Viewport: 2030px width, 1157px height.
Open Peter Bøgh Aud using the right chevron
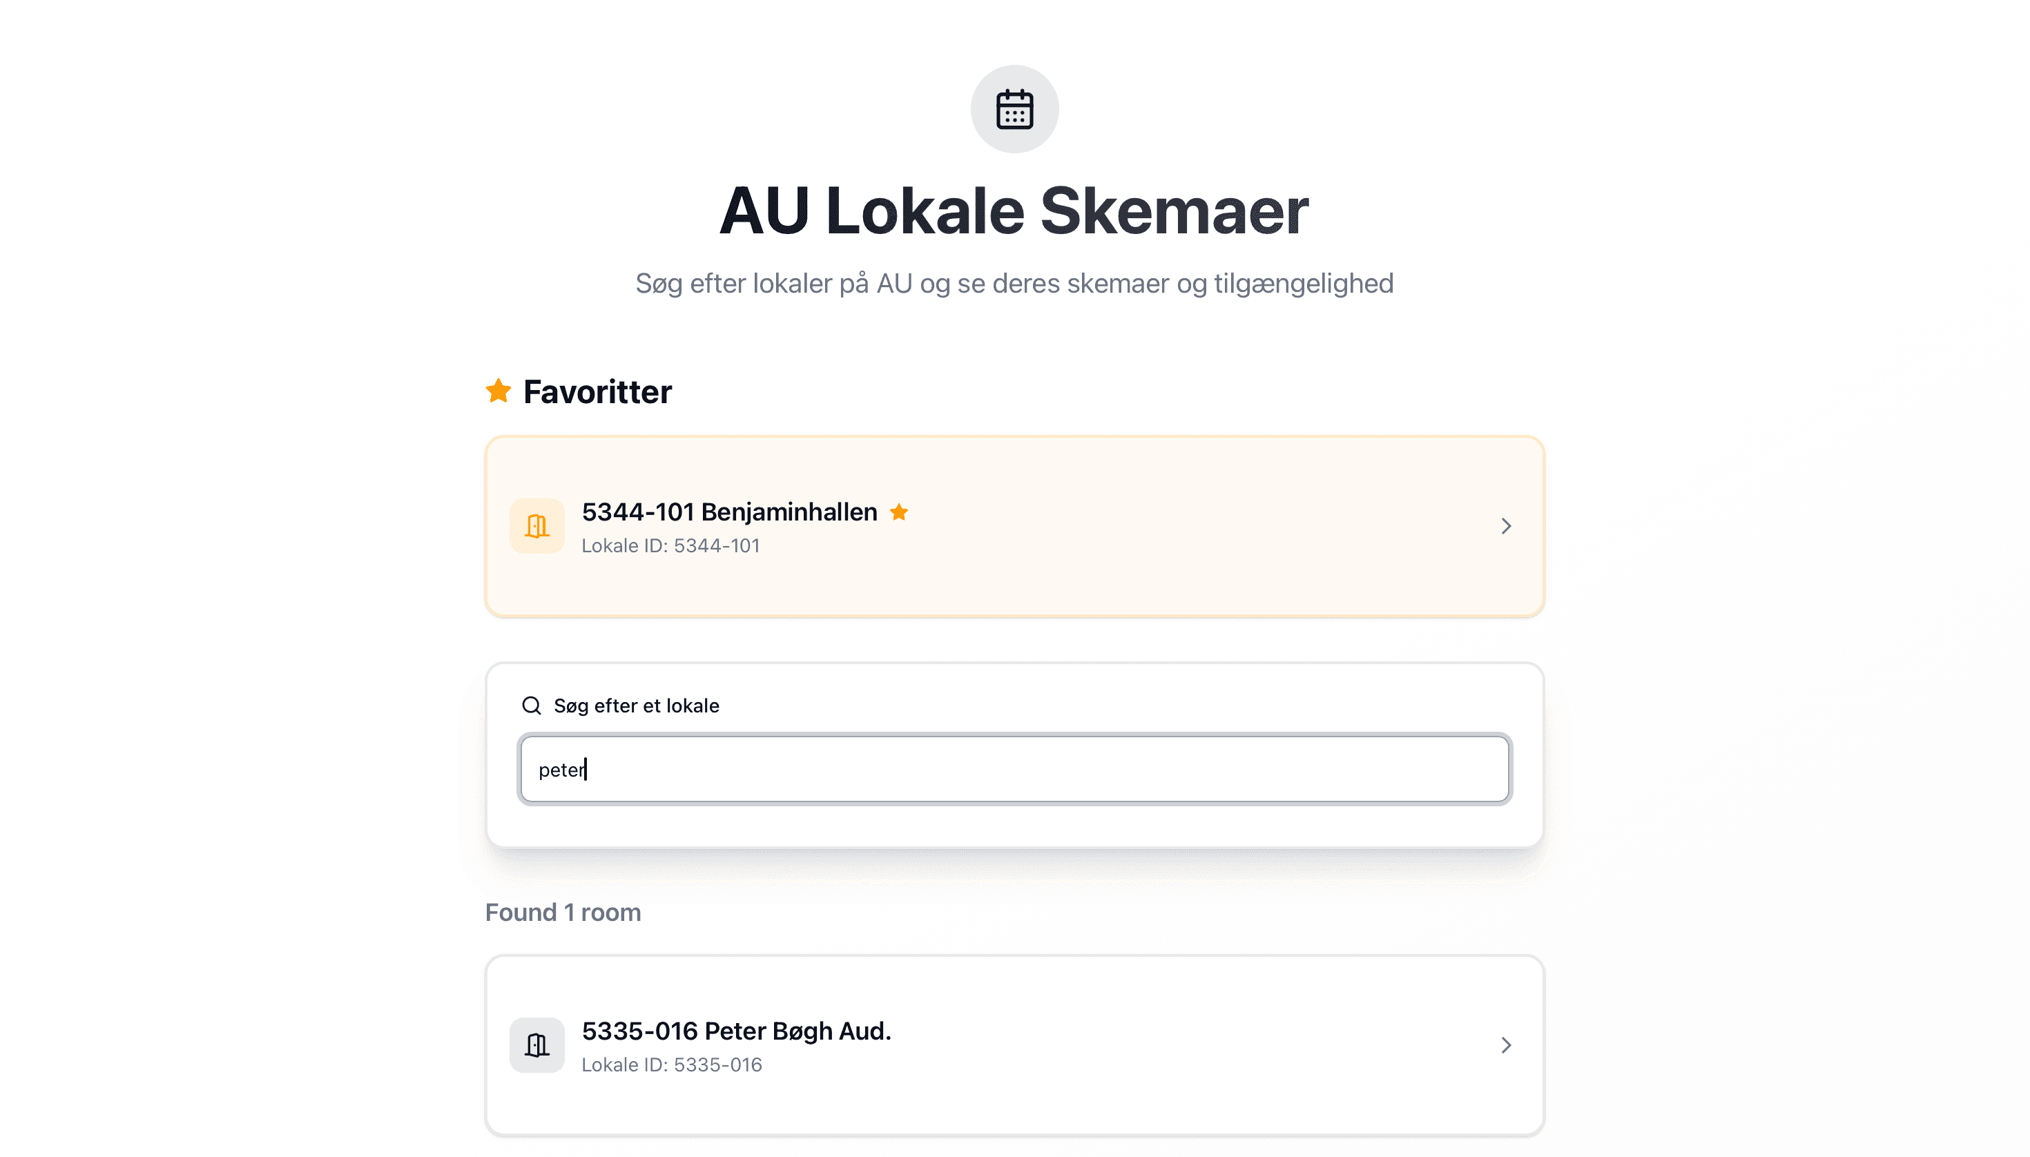coord(1505,1044)
